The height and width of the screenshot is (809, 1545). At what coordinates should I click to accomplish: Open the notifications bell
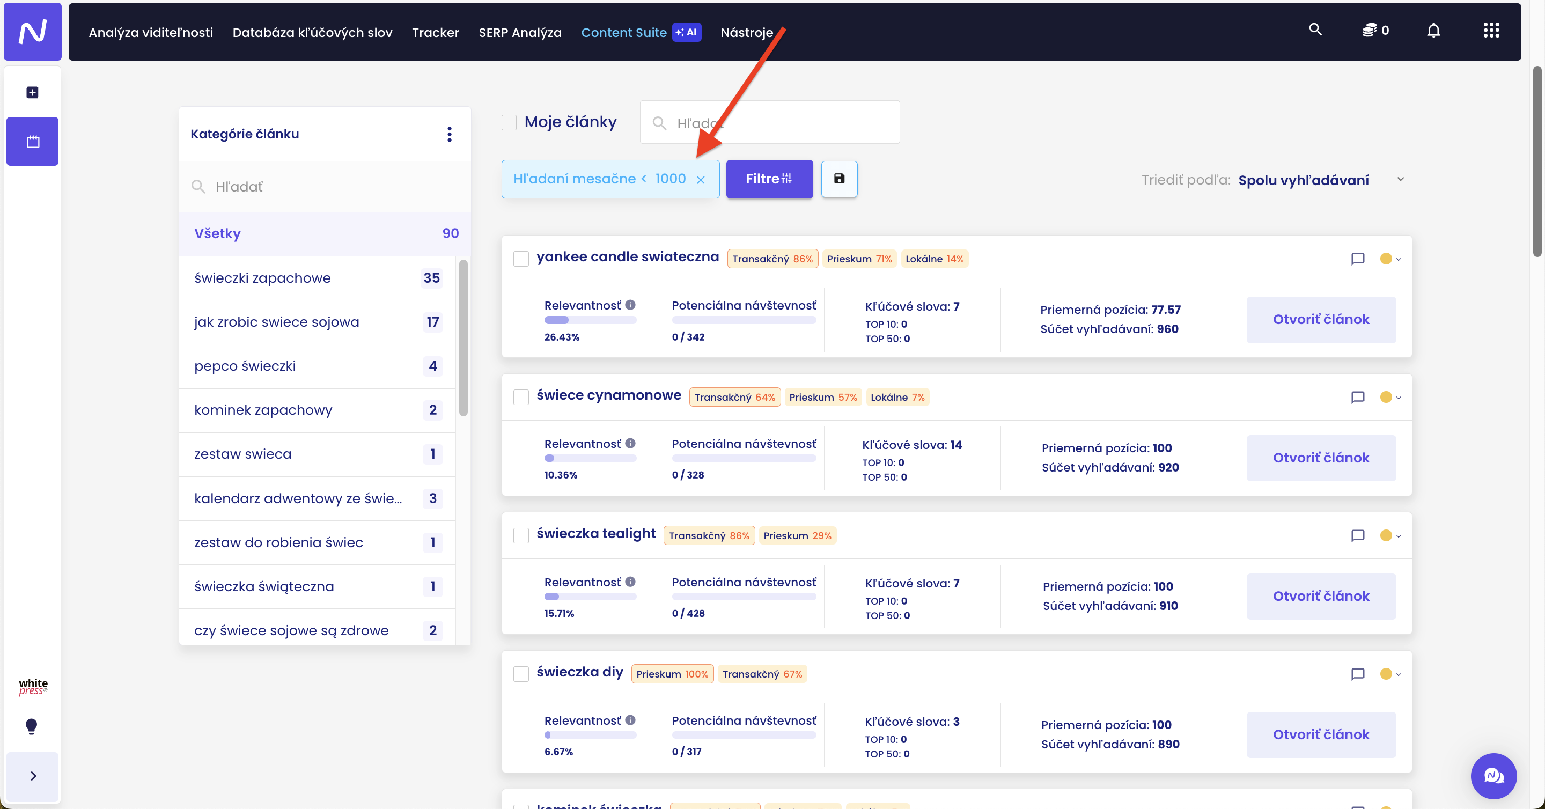1433,30
